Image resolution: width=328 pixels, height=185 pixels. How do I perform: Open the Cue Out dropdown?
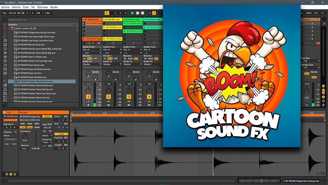311,61
